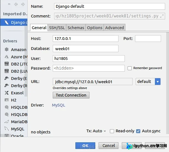Select the MariaDB driver icon

pos(7,122)
